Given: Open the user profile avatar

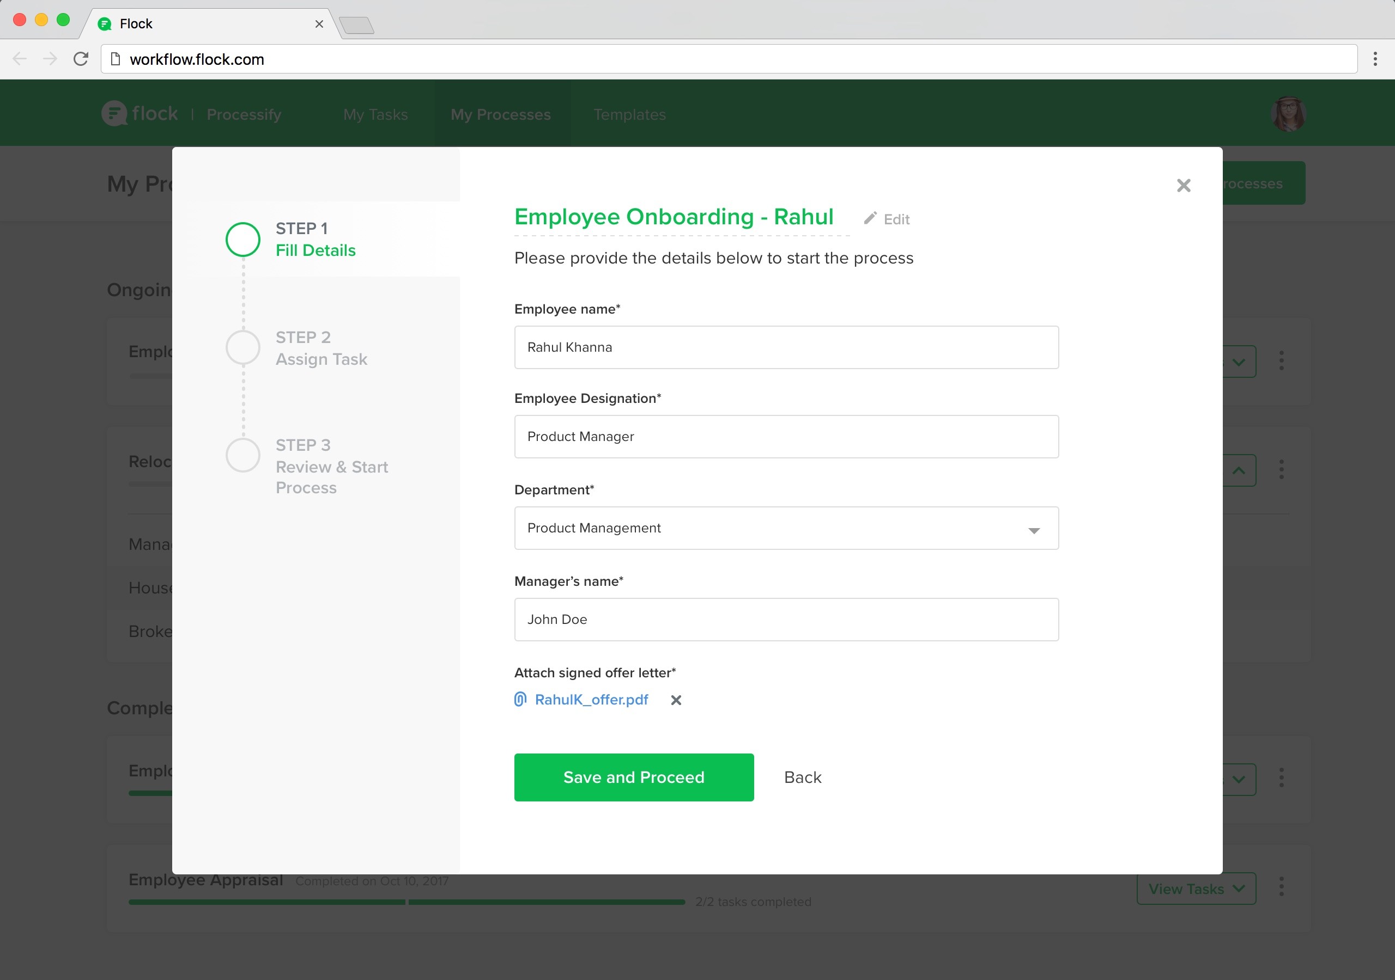Looking at the screenshot, I should 1288,114.
